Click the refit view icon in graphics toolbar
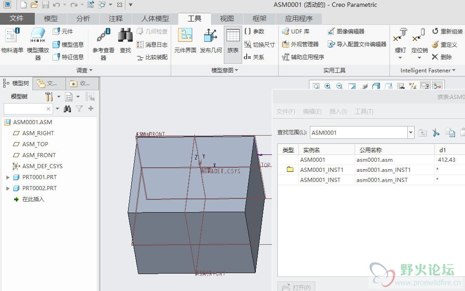The width and height of the screenshot is (465, 291). coord(316,86)
